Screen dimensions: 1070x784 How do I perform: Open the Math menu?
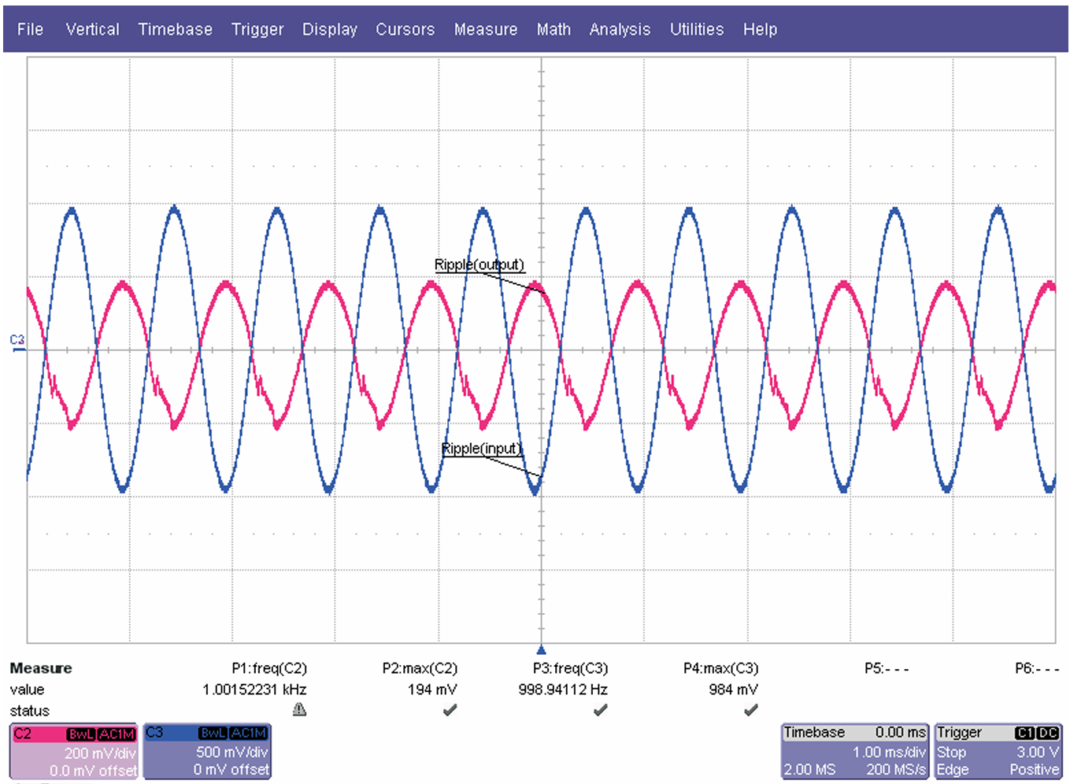click(554, 29)
